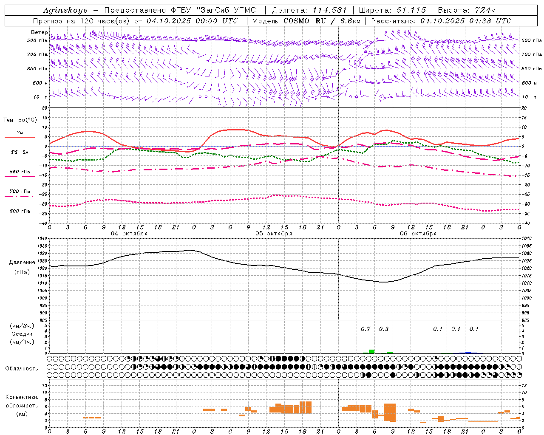The image size is (544, 435).
Task: Click the "06 октября" date label
Action: click(418, 234)
